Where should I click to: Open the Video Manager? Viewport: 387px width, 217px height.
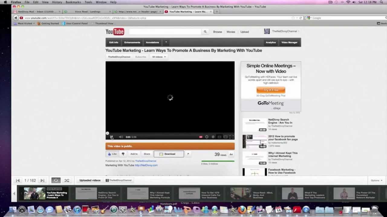pos(289,42)
